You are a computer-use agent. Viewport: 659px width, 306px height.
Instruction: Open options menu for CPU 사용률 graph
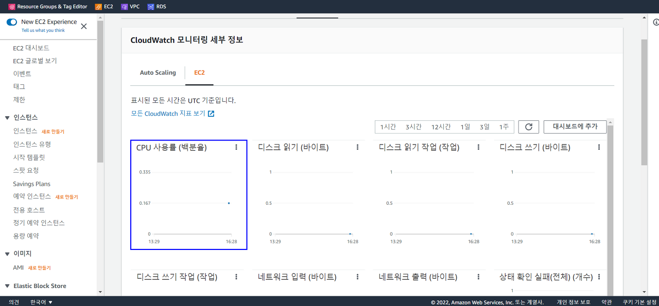(x=236, y=147)
